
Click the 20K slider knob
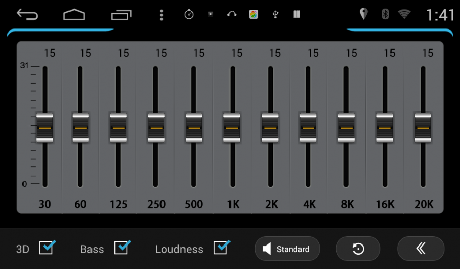pos(423,128)
